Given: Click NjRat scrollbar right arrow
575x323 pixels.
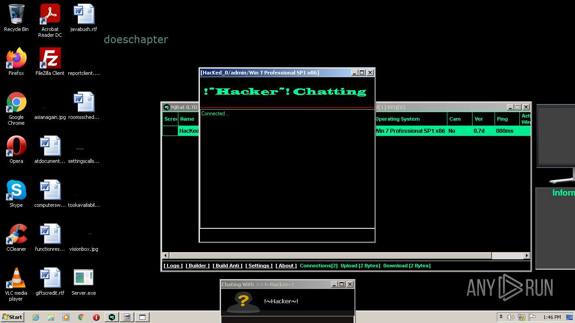Looking at the screenshot, I should pyautogui.click(x=527, y=256).
